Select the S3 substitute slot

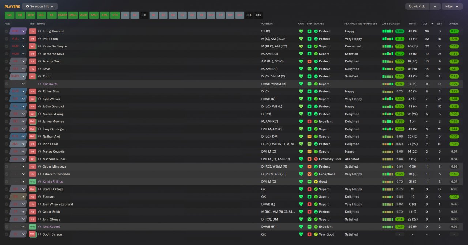pyautogui.click(x=144, y=15)
